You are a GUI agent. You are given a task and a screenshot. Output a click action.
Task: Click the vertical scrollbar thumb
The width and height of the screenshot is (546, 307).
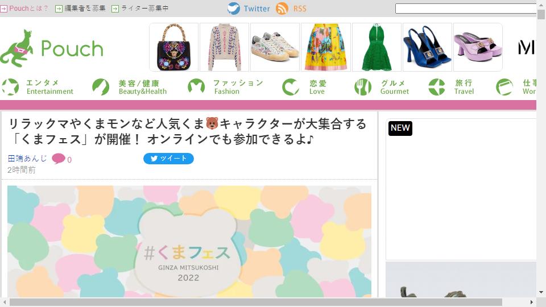pyautogui.click(x=541, y=15)
